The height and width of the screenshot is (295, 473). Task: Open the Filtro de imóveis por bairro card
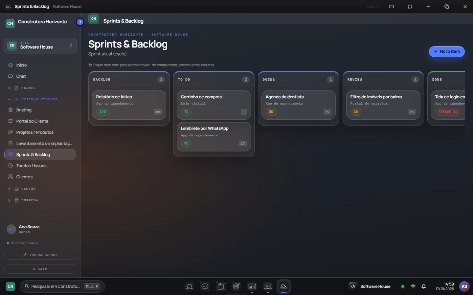pos(383,105)
